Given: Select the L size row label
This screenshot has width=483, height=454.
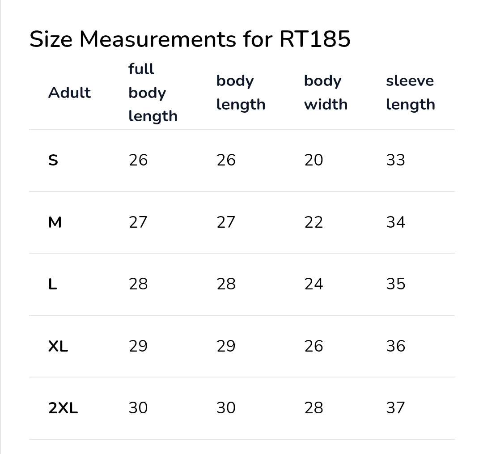Looking at the screenshot, I should tap(52, 284).
